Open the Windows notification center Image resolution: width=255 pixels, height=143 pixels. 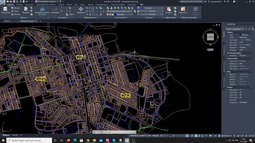[x=251, y=140]
